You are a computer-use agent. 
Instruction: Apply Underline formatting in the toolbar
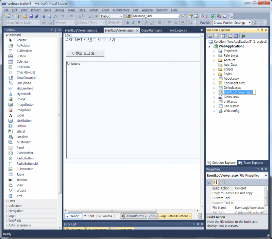tap(139, 23)
